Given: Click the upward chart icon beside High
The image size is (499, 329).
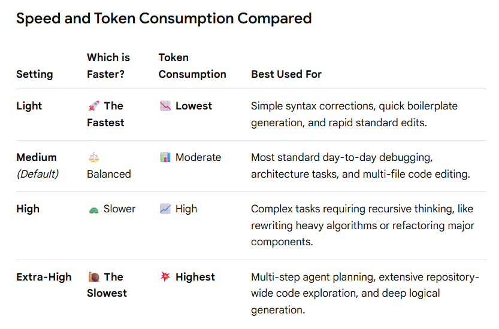Looking at the screenshot, I should tap(165, 209).
